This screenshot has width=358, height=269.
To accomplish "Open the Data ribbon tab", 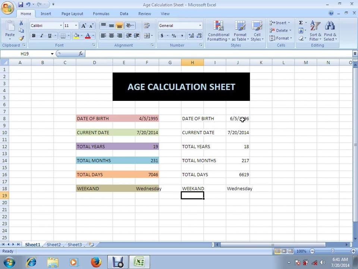I will coord(124,14).
